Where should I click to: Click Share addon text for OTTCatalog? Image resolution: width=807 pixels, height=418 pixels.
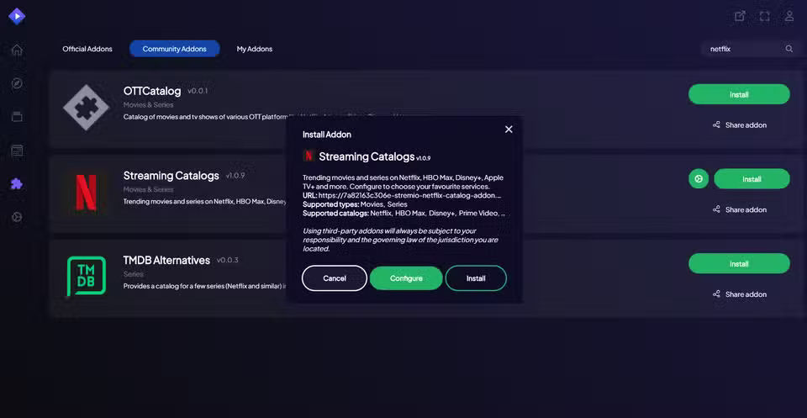click(746, 125)
